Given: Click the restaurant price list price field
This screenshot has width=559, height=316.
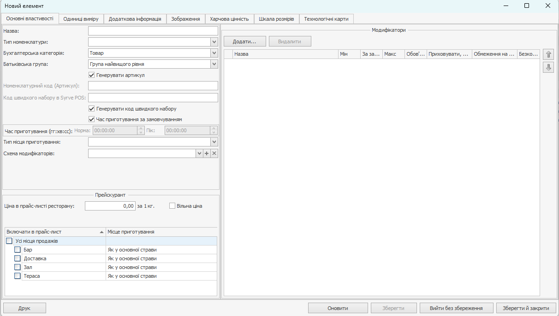Looking at the screenshot, I should click(x=110, y=206).
